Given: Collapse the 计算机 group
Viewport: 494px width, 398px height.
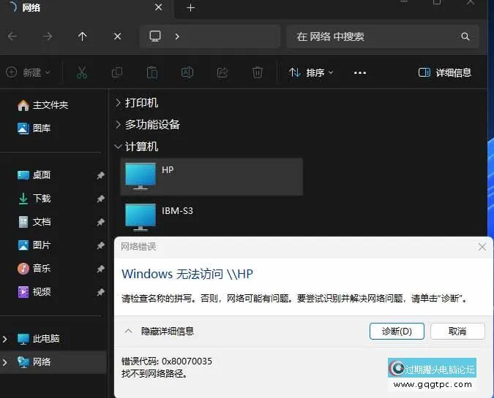Looking at the screenshot, I should [x=118, y=147].
